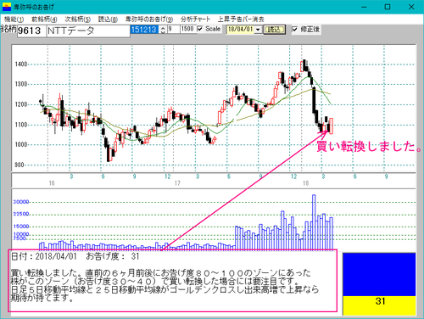Toggle the 修正後 checkbox
Screen dimensions: 424x319
pos(294,29)
